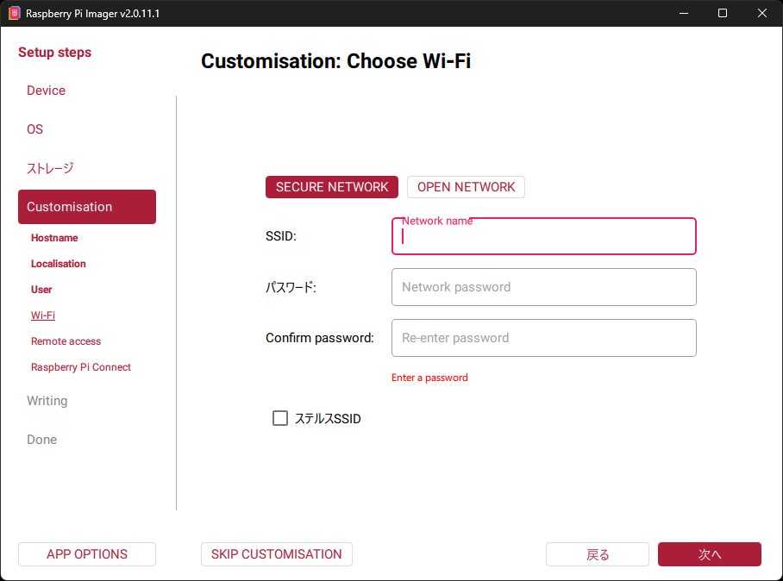Click the Raspberry Pi Imager app icon
The image size is (783, 581).
click(15, 14)
